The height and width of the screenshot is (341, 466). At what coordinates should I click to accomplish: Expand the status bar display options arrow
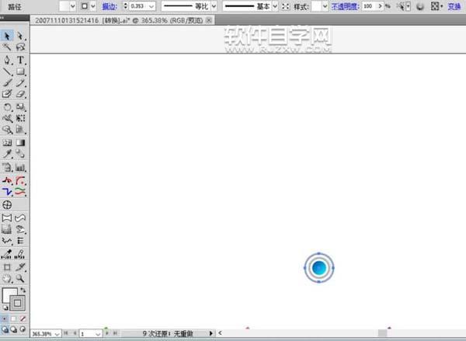(x=211, y=333)
